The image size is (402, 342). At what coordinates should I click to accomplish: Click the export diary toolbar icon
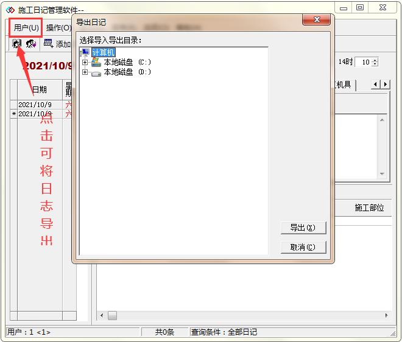17,44
